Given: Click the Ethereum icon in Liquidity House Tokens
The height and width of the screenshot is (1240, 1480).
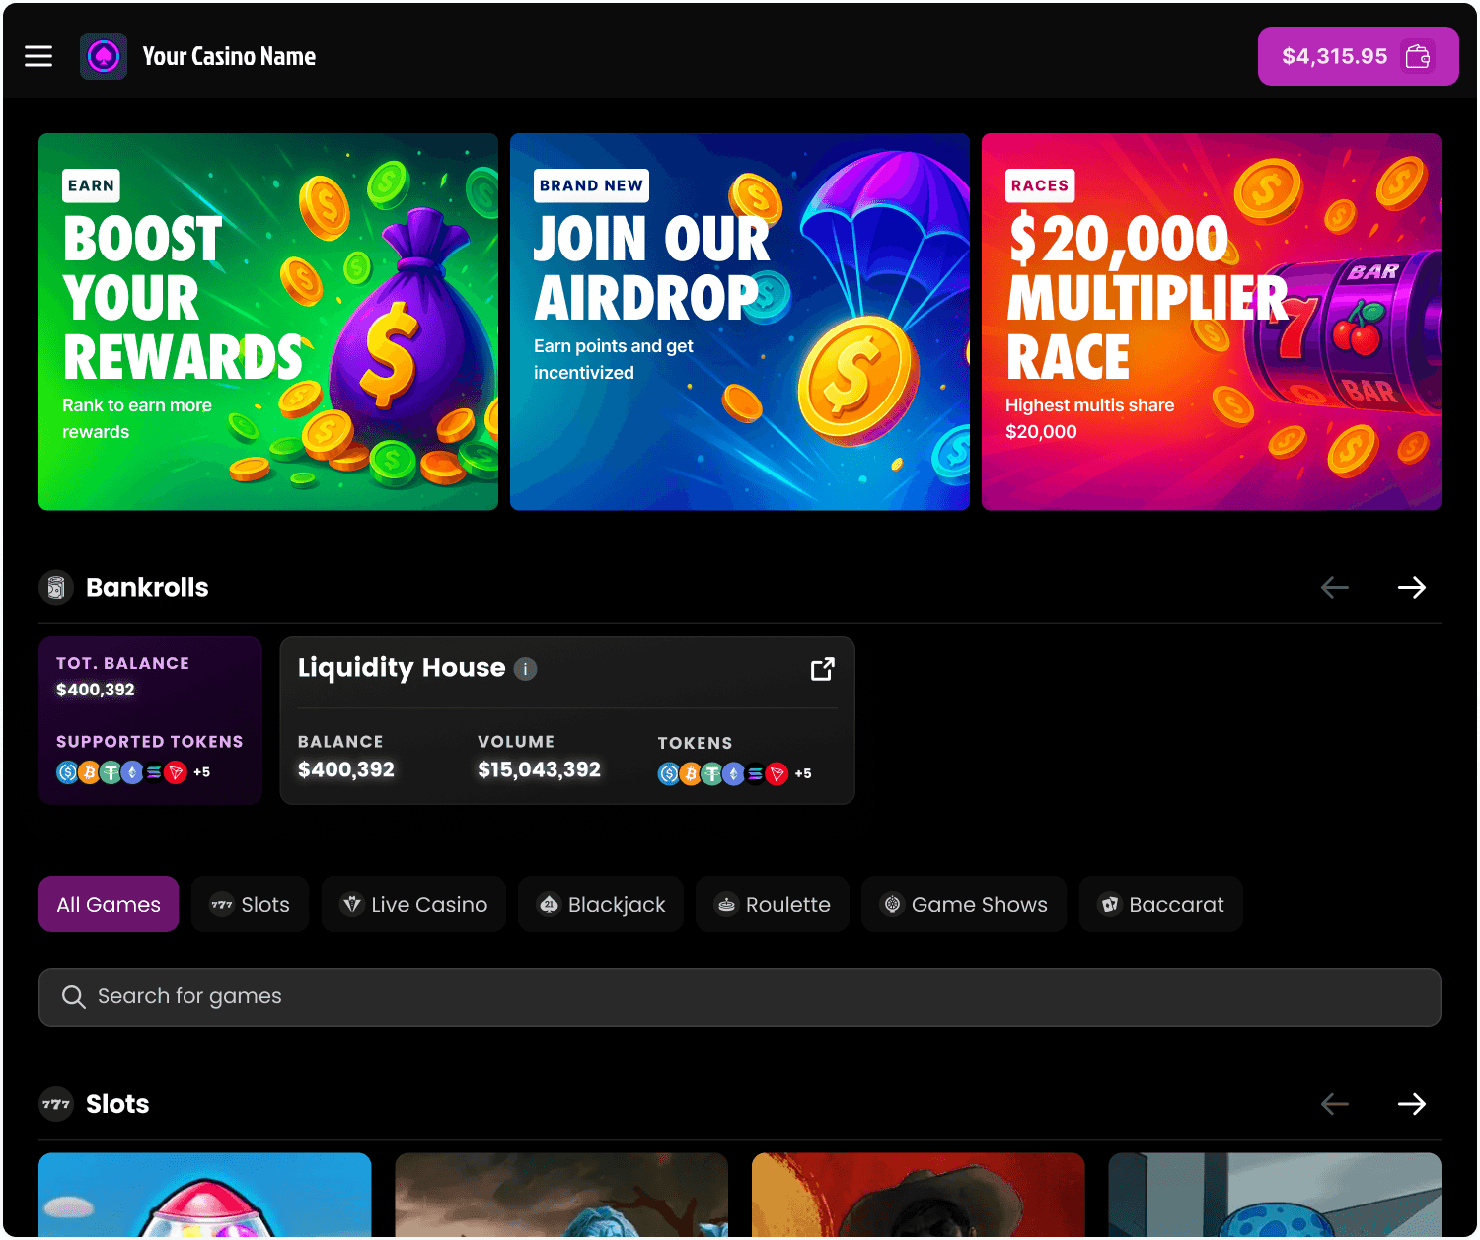Looking at the screenshot, I should click(x=734, y=774).
